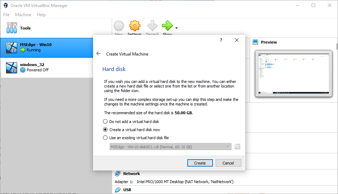Open the File menu
This screenshot has width=338, height=194.
(6, 15)
